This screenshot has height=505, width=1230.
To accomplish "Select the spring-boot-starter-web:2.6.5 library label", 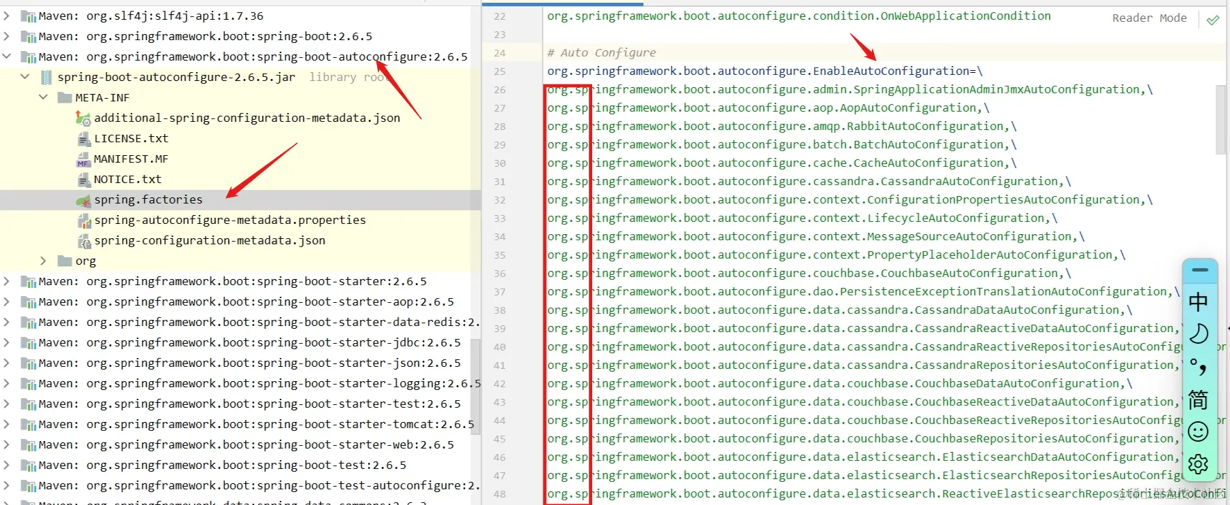I will click(246, 444).
